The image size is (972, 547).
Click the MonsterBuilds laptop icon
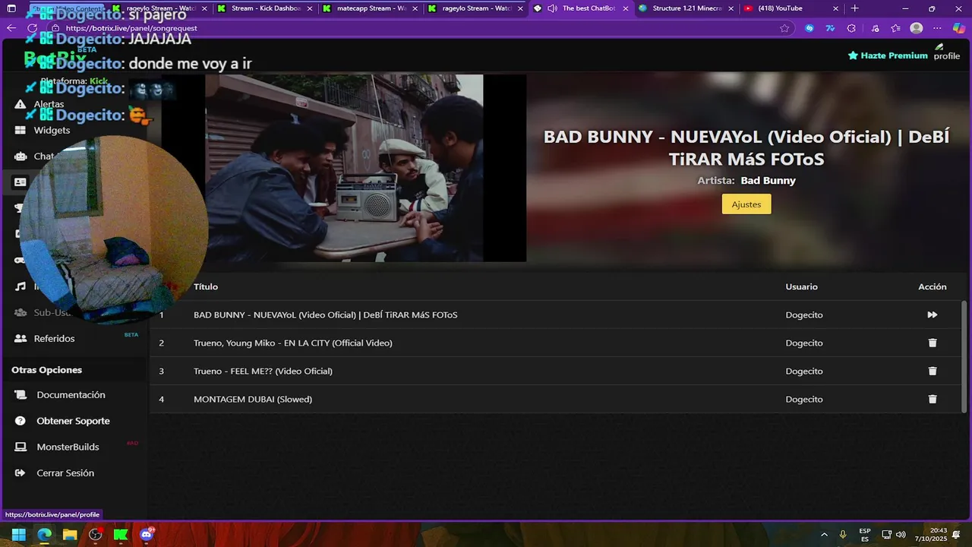click(x=21, y=447)
